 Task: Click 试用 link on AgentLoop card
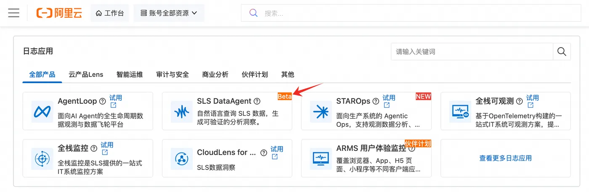[x=116, y=101]
